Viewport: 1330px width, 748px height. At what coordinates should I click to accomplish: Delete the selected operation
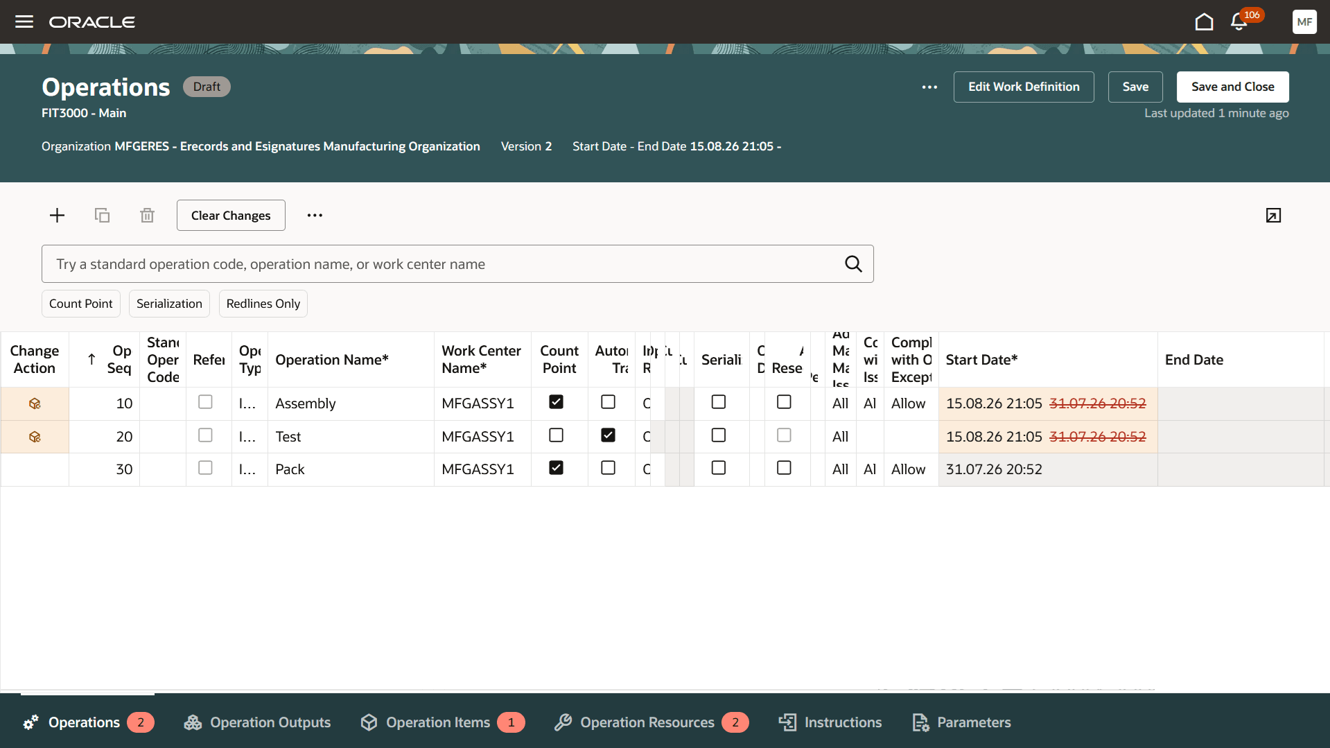tap(147, 216)
